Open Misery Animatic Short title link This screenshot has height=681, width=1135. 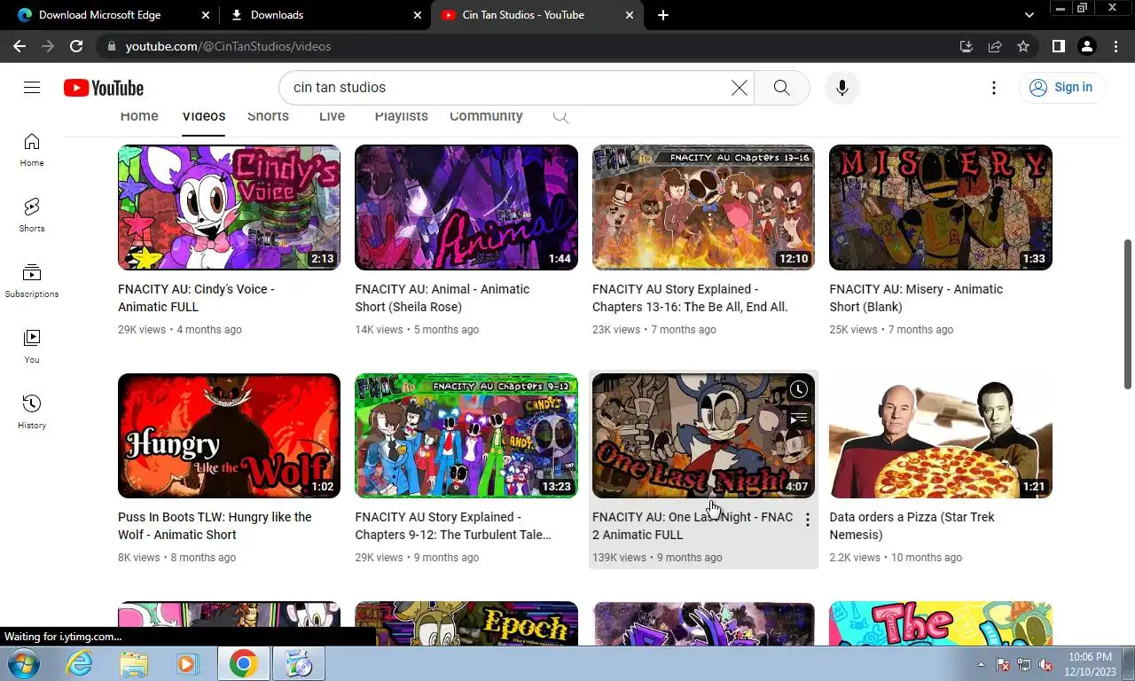pos(916,298)
